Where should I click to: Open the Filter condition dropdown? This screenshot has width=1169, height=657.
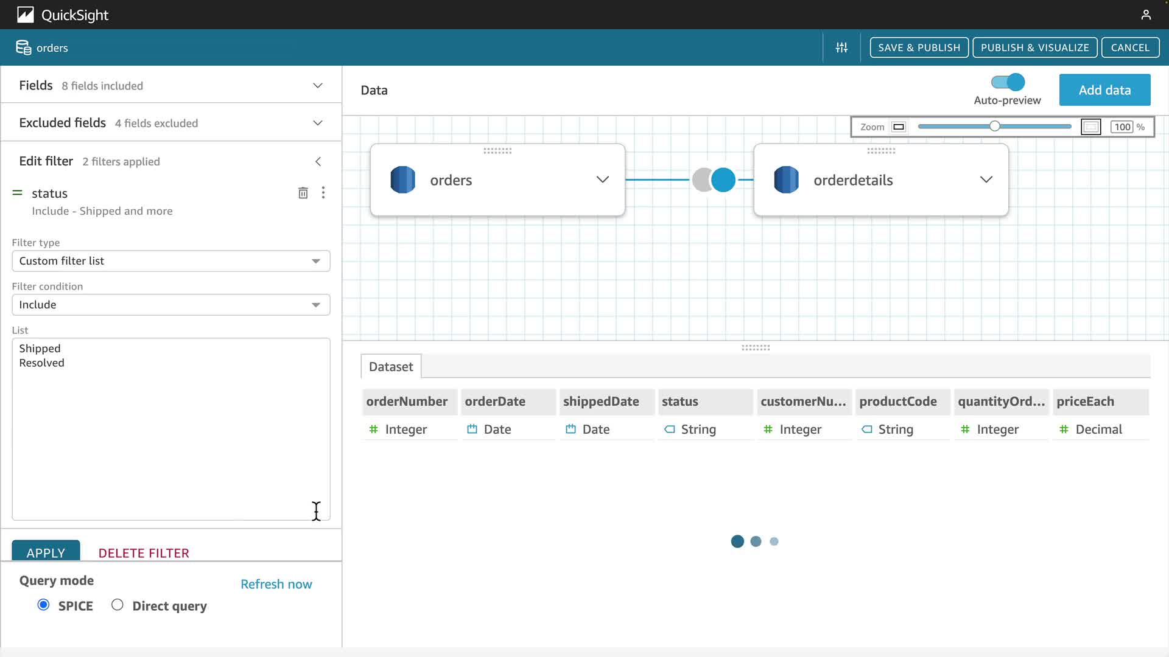(171, 305)
